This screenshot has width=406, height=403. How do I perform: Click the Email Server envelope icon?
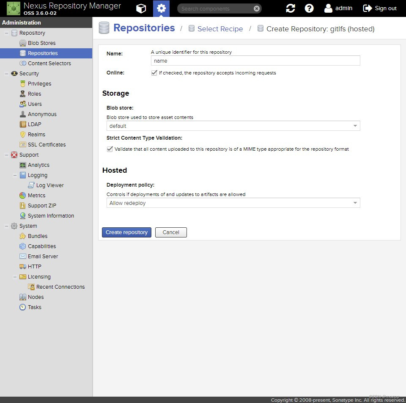[x=23, y=256]
